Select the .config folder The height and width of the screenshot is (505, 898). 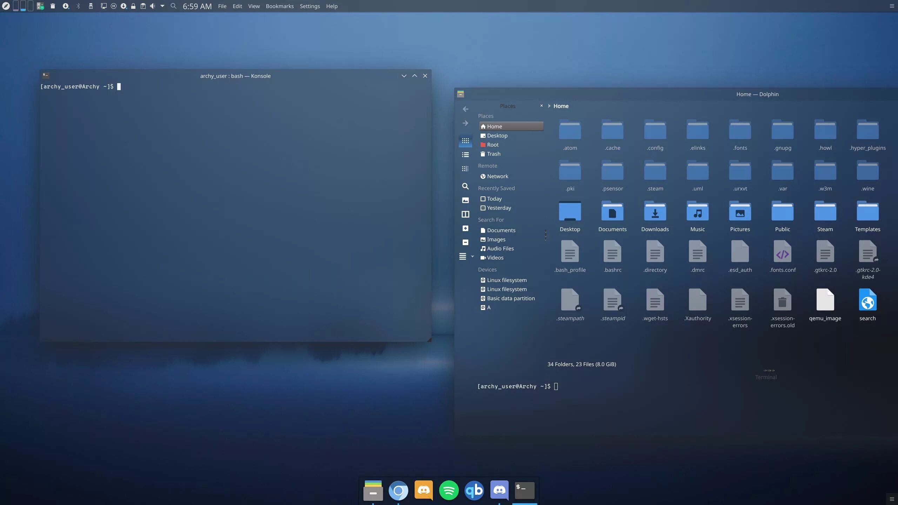[x=655, y=135]
